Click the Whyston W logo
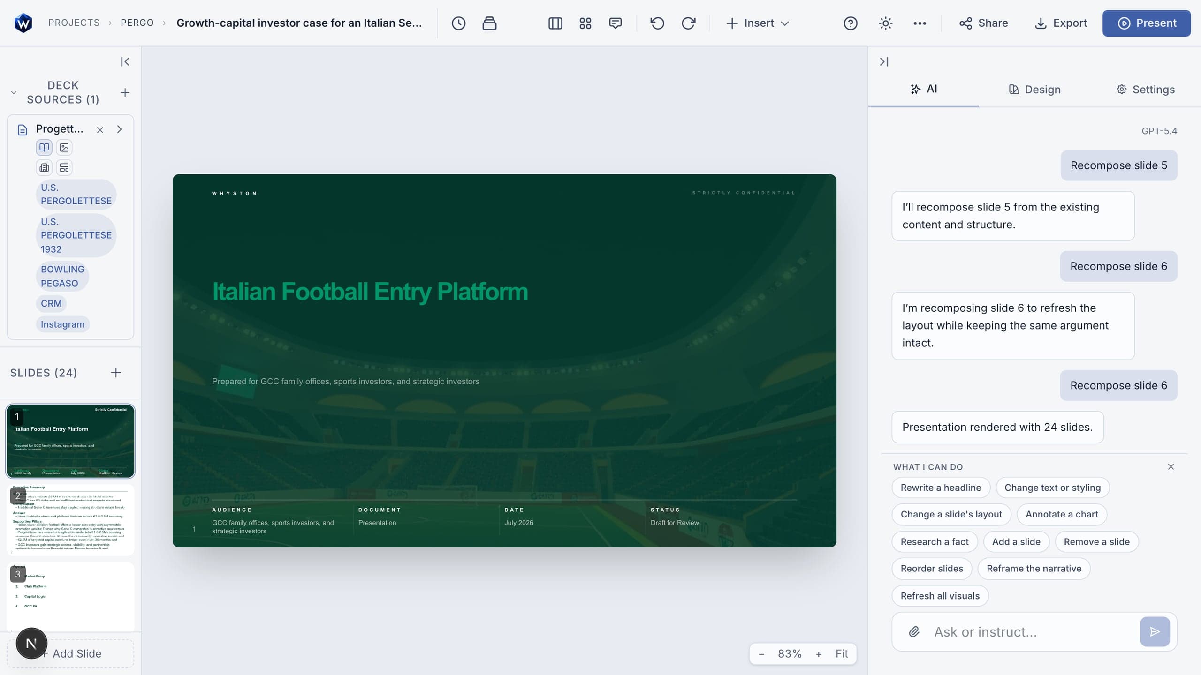The image size is (1201, 675). tap(23, 22)
